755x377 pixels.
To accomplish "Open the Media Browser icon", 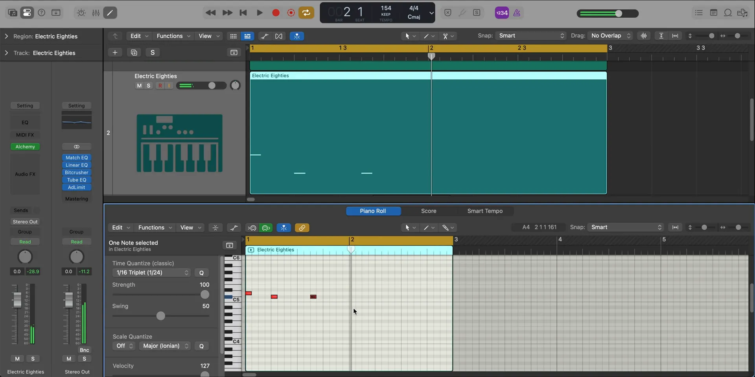I will coord(742,13).
